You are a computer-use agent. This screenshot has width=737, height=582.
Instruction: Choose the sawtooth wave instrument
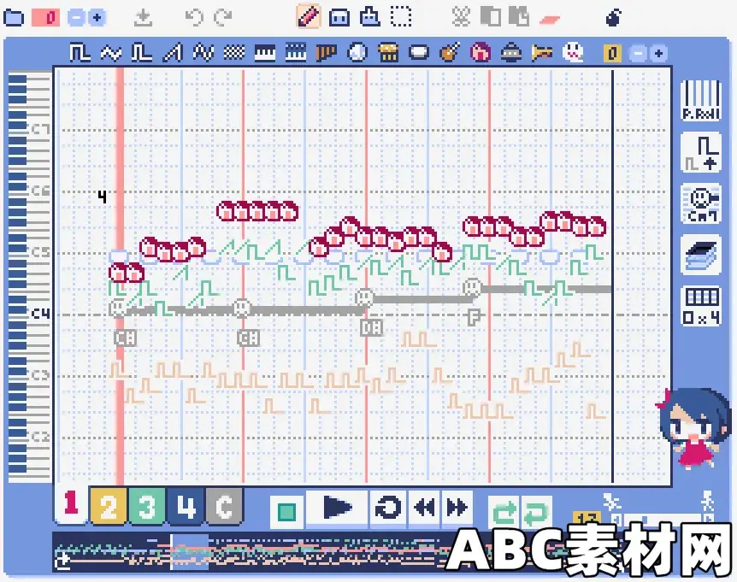[174, 53]
